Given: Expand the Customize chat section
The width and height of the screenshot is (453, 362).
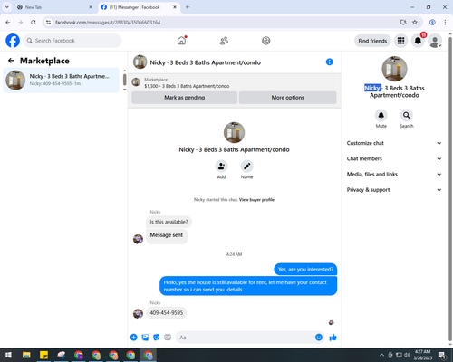Looking at the screenshot, I should [x=394, y=143].
